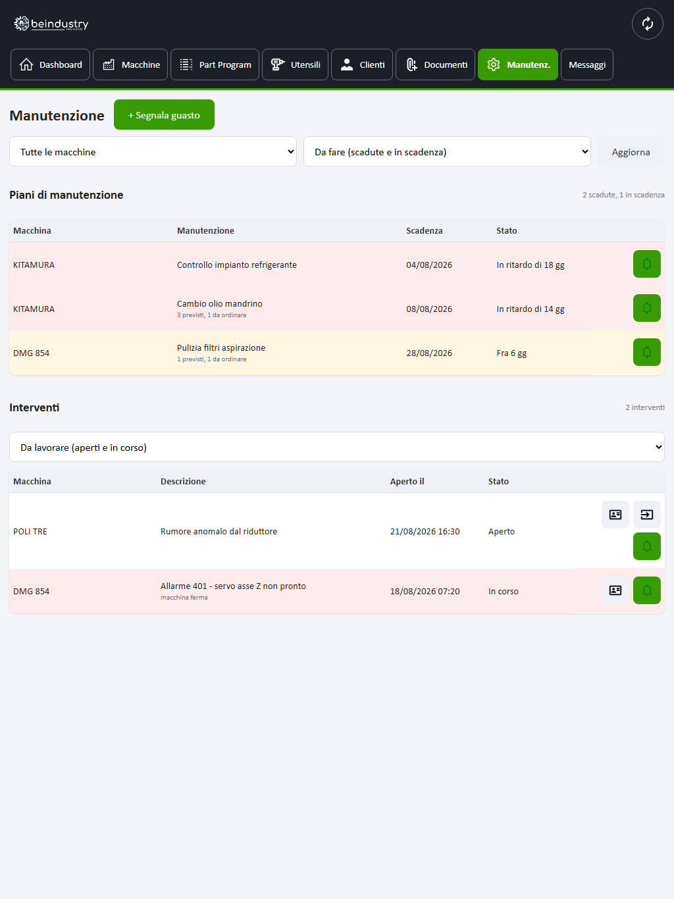The image size is (674, 899).
Task: Expand the Da lavorare interventions filter
Action: tap(337, 447)
